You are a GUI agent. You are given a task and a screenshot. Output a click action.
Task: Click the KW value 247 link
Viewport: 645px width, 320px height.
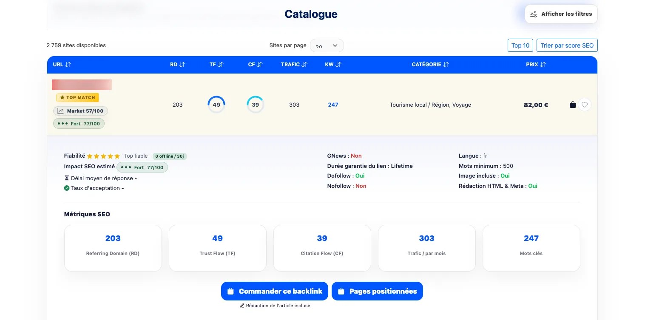click(333, 105)
